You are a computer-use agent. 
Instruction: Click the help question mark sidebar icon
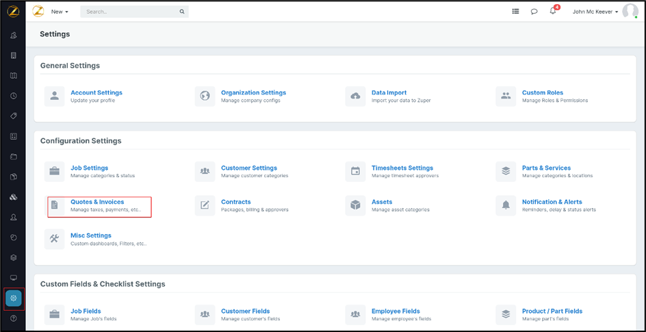click(14, 318)
